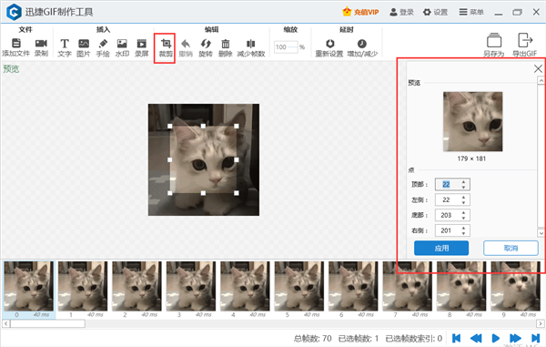Image resolution: width=546 pixels, height=347 pixels.
Task: Step back to previous frame
Action: (476, 338)
